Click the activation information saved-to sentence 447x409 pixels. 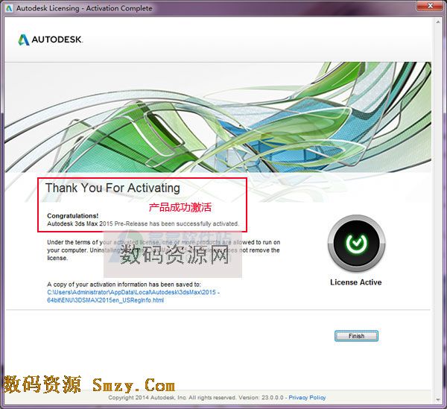(118, 285)
